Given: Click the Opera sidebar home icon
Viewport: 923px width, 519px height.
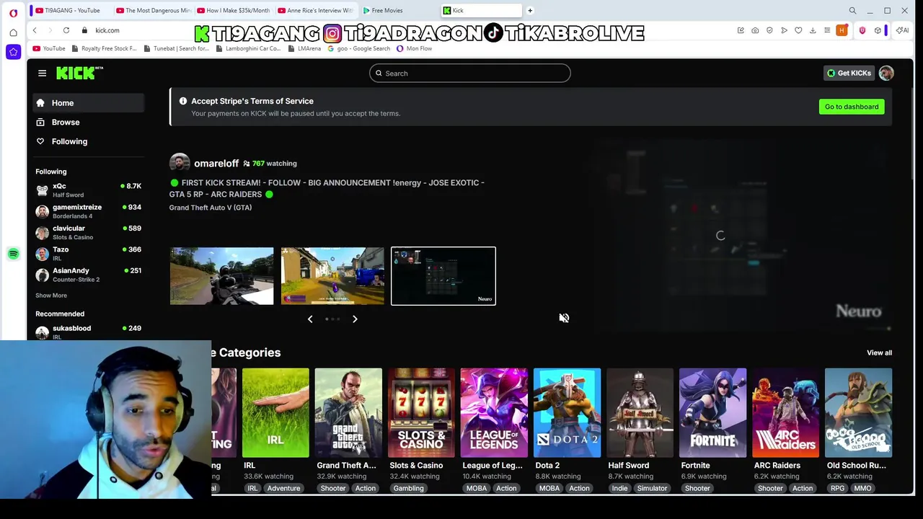Looking at the screenshot, I should [x=13, y=32].
